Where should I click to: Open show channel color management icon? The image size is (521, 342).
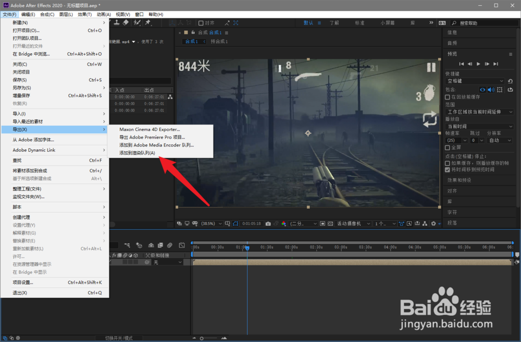pyautogui.click(x=284, y=224)
